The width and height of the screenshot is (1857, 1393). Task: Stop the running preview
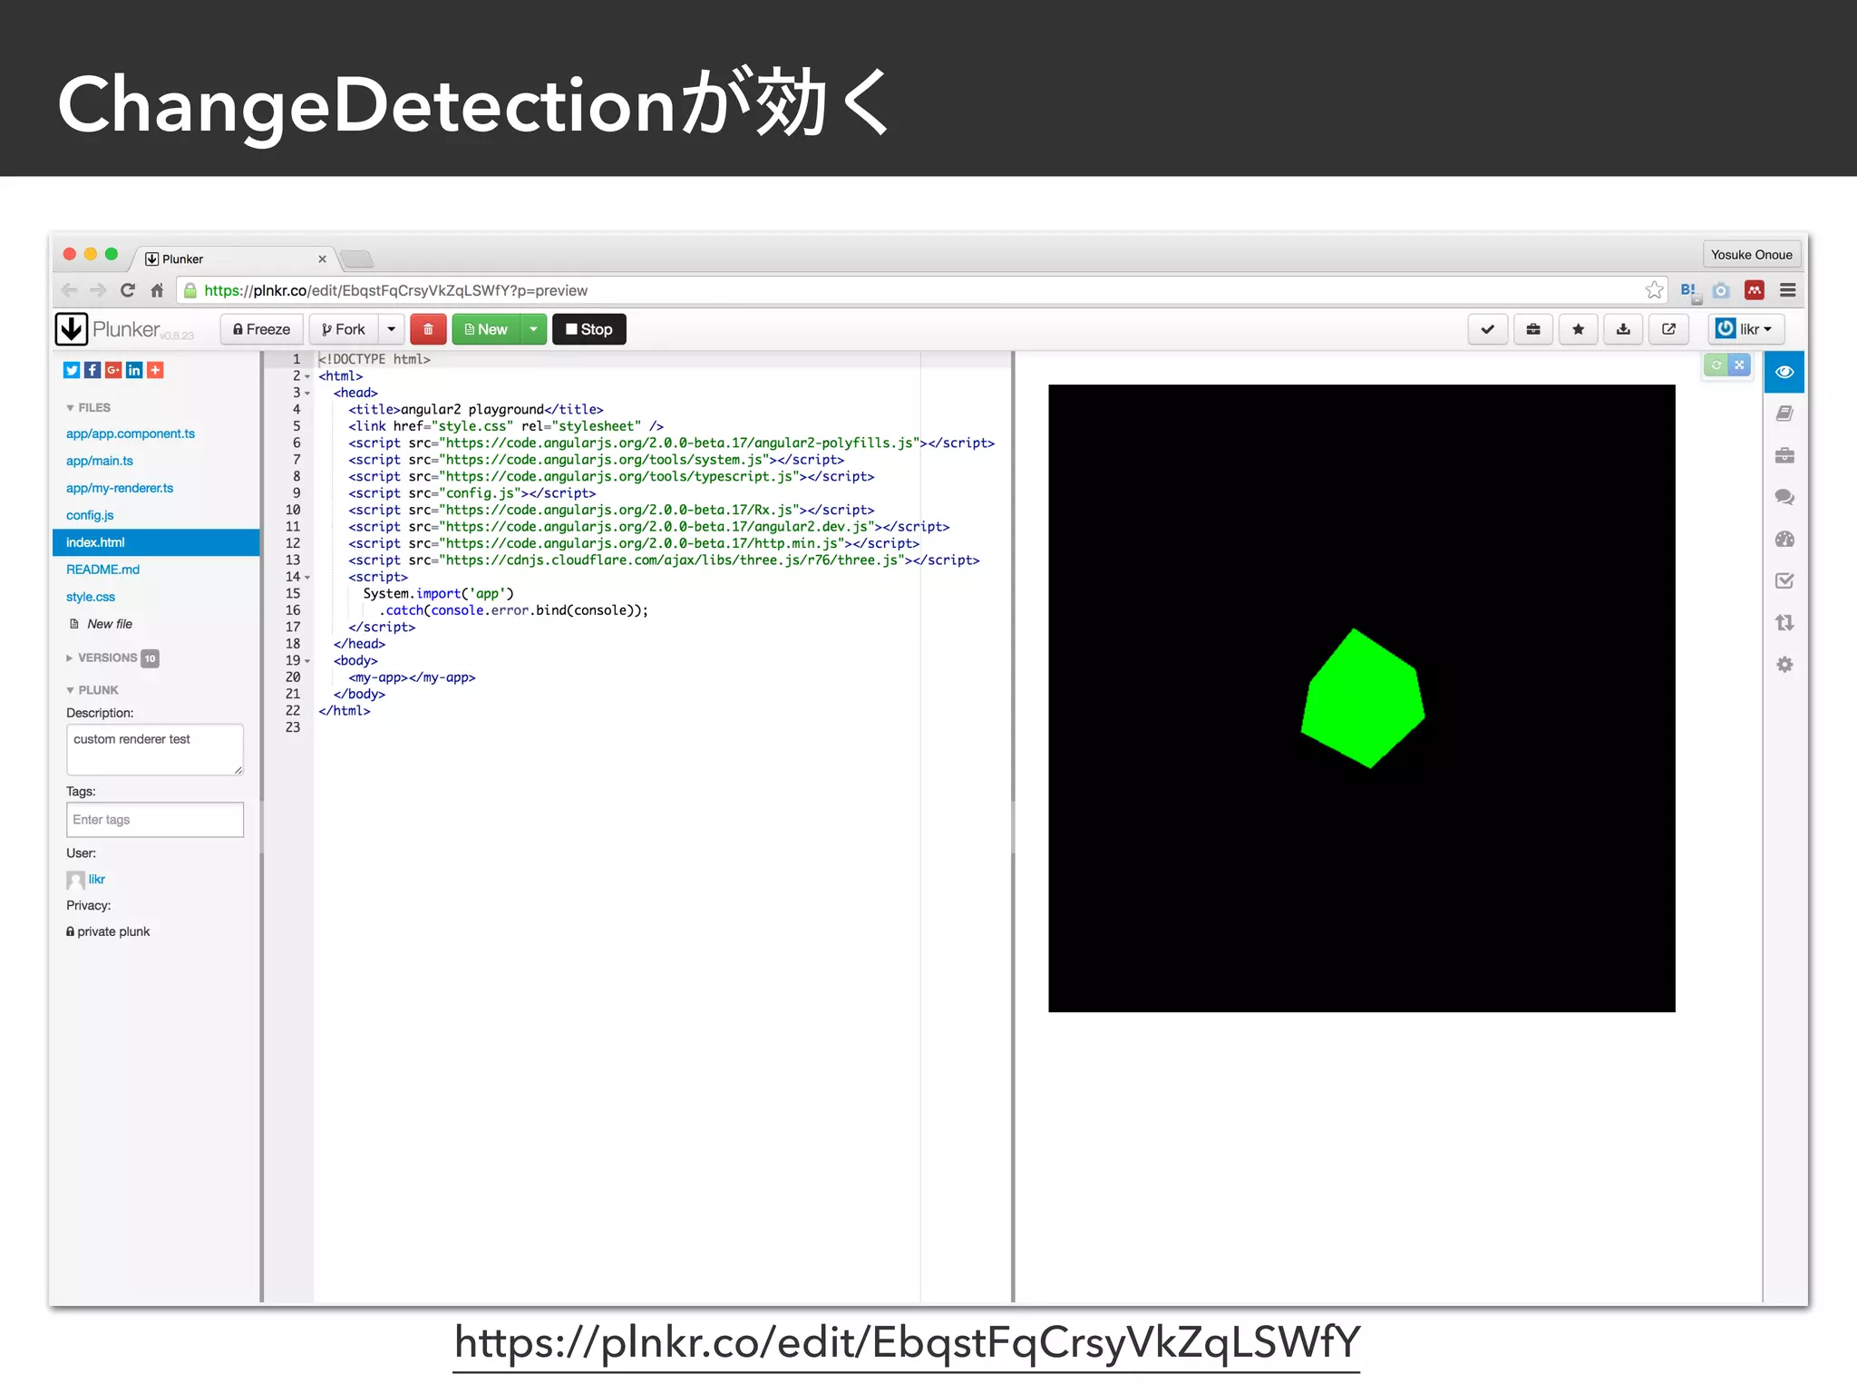(588, 329)
